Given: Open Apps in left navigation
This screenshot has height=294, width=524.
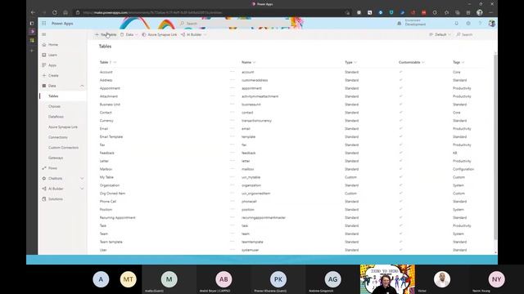Looking at the screenshot, I should point(52,65).
